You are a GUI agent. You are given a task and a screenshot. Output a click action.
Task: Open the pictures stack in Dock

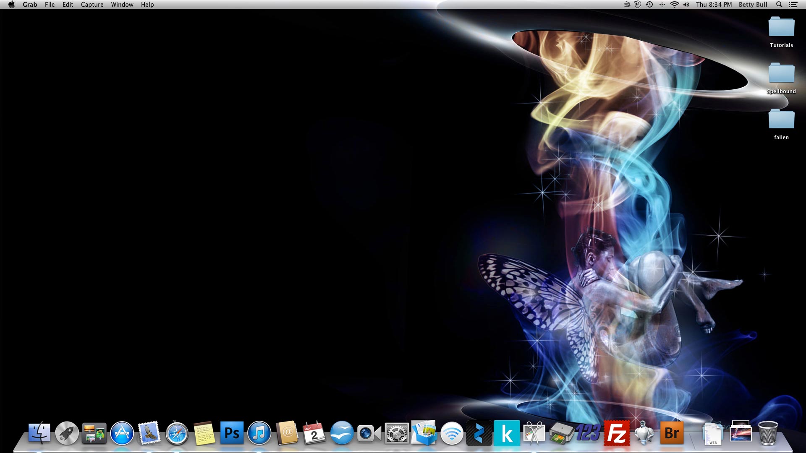coord(741,431)
